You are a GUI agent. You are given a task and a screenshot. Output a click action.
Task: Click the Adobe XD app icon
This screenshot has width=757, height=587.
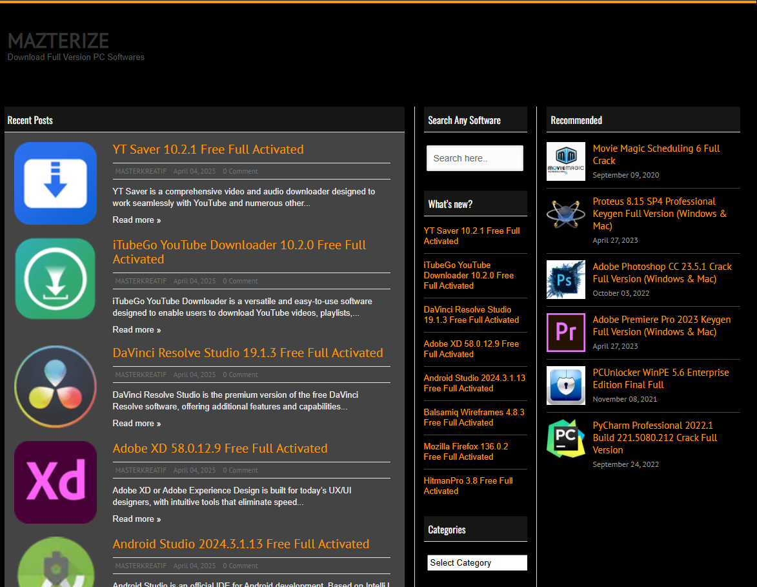(56, 482)
